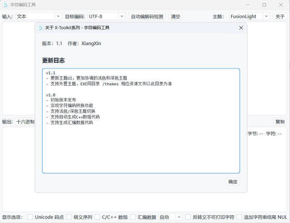The width and height of the screenshot is (290, 223).
Task: Open the 输入 type dropdown showing 文本
Action: [x=38, y=17]
